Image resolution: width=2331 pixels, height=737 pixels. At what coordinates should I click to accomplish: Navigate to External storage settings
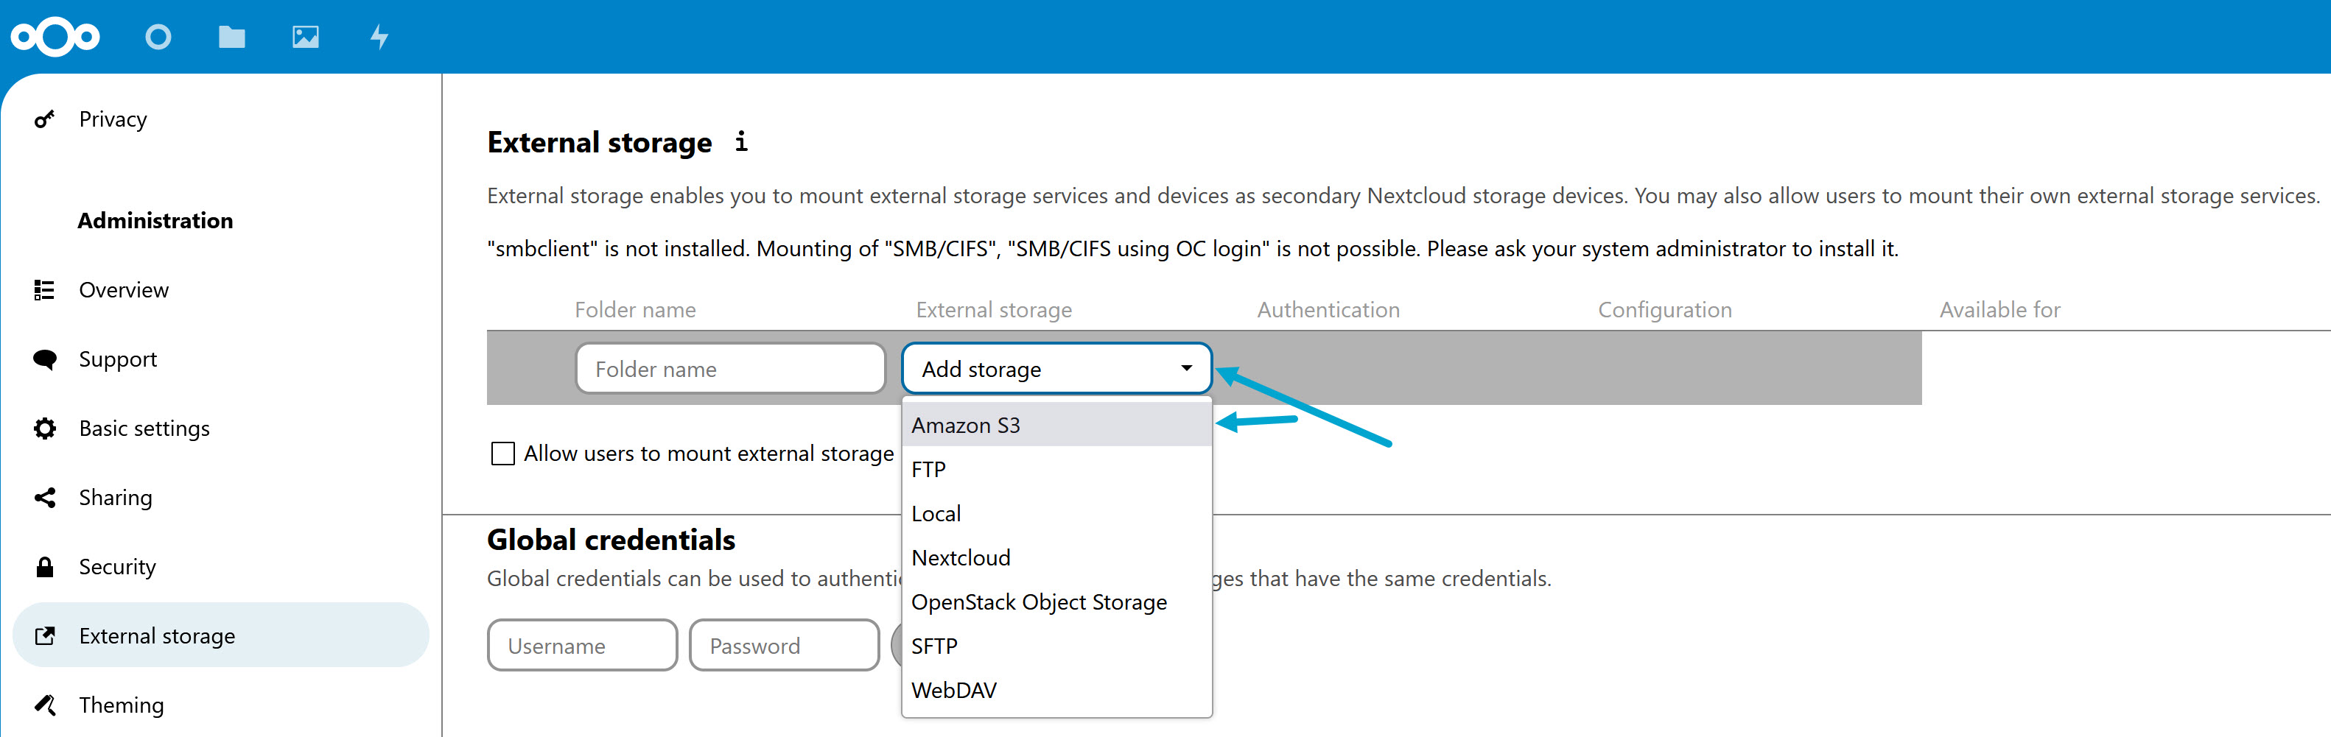tap(158, 635)
